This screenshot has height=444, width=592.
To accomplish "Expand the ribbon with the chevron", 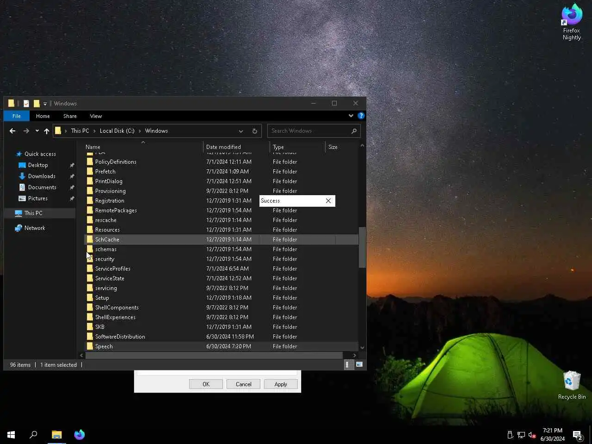I will tap(351, 116).
